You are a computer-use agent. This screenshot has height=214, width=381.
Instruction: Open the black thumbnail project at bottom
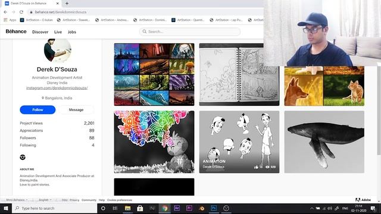[x=154, y=187]
